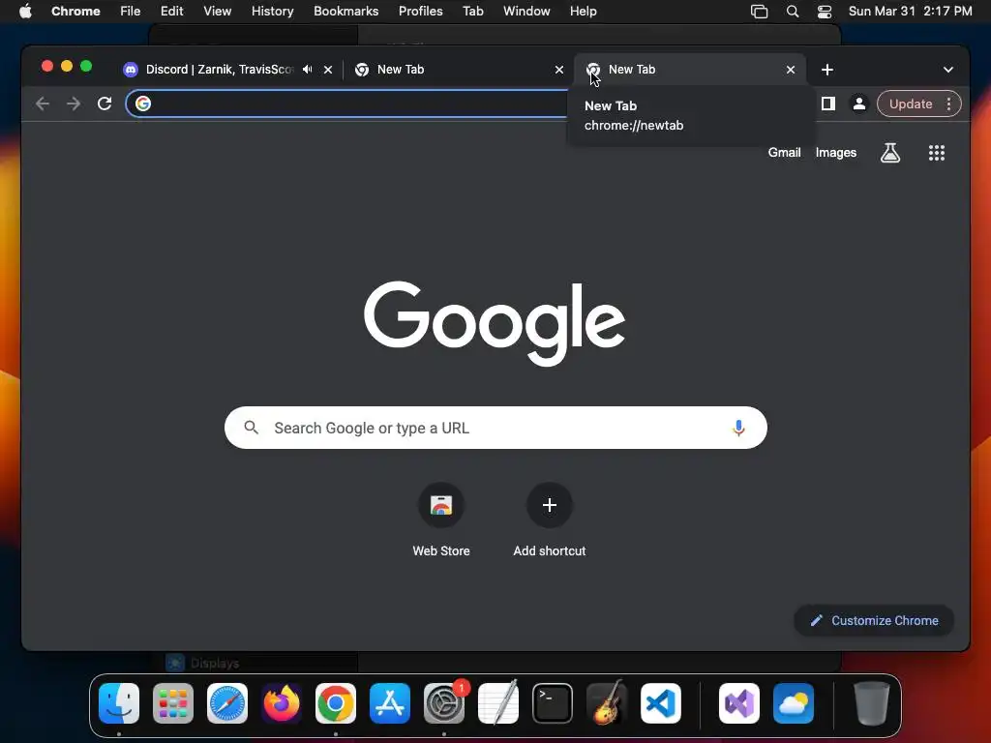Open the Profiles menu
The image size is (991, 743).
pyautogui.click(x=420, y=12)
